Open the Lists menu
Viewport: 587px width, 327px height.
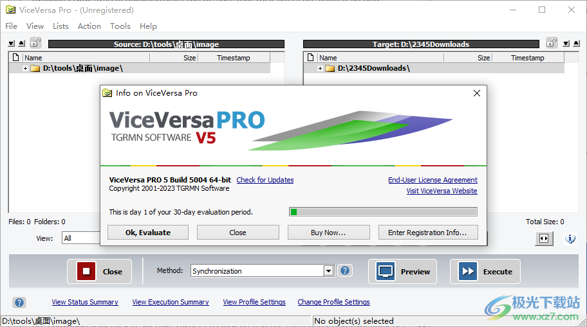coord(61,26)
